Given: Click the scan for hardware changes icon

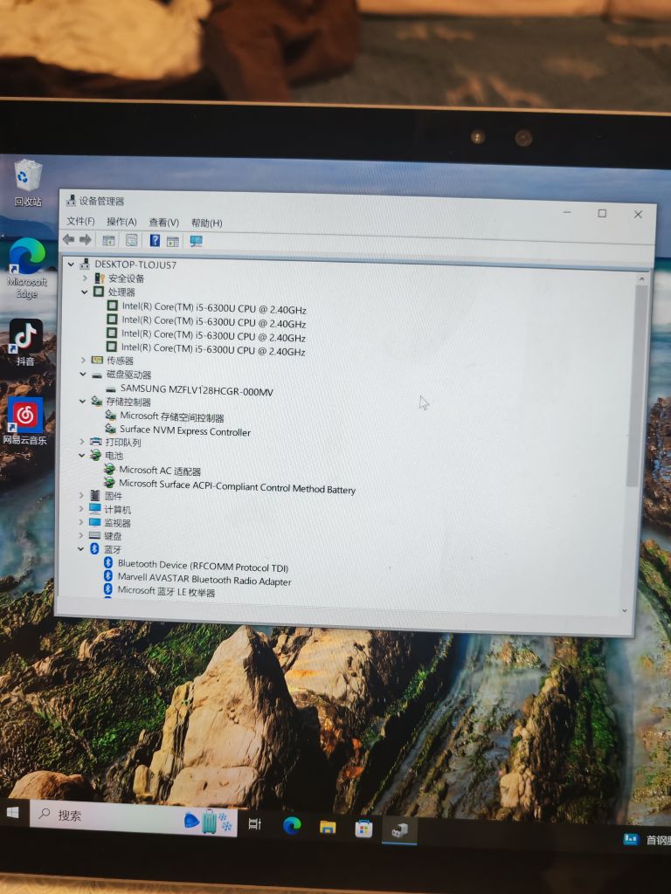Looking at the screenshot, I should point(196,241).
